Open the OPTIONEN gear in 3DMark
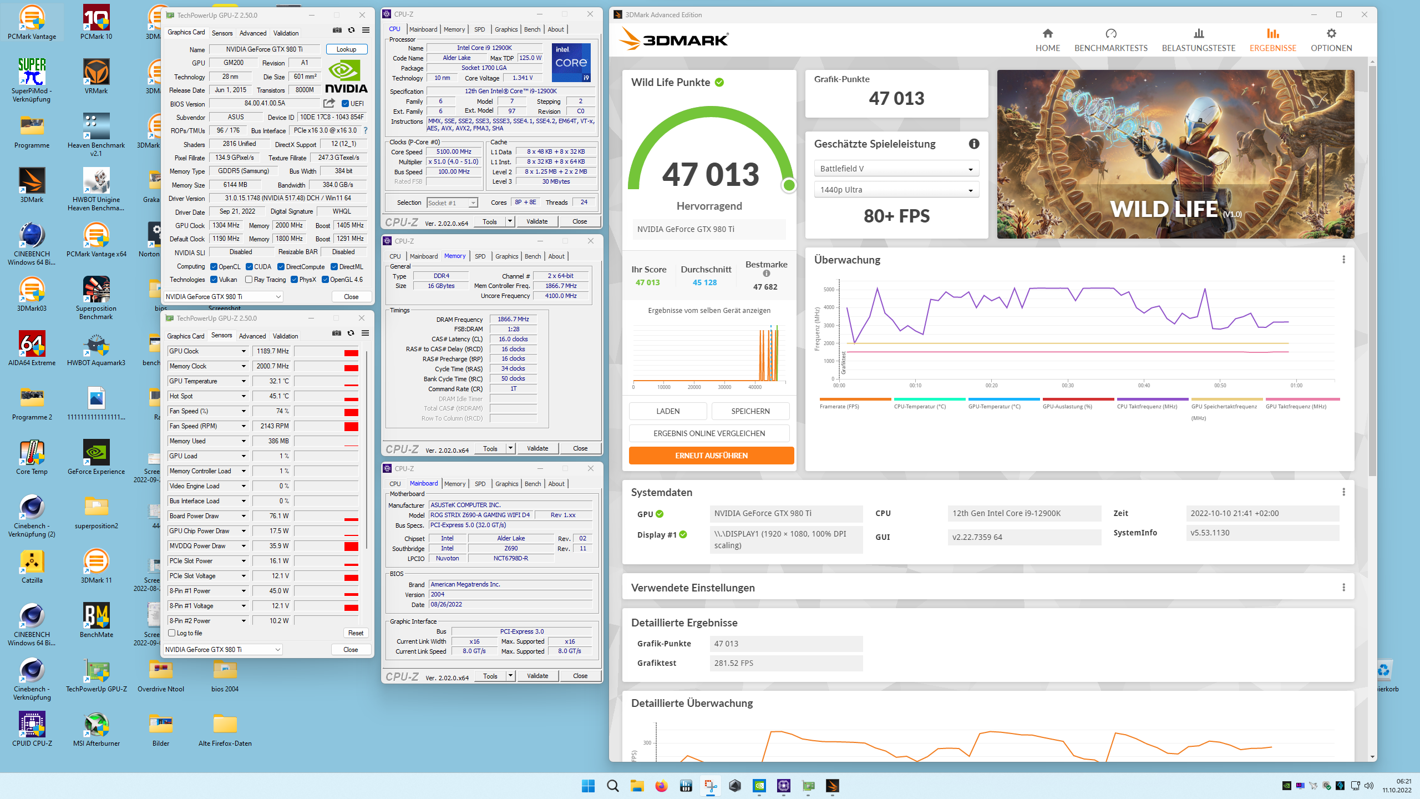This screenshot has height=799, width=1420. coord(1331,41)
